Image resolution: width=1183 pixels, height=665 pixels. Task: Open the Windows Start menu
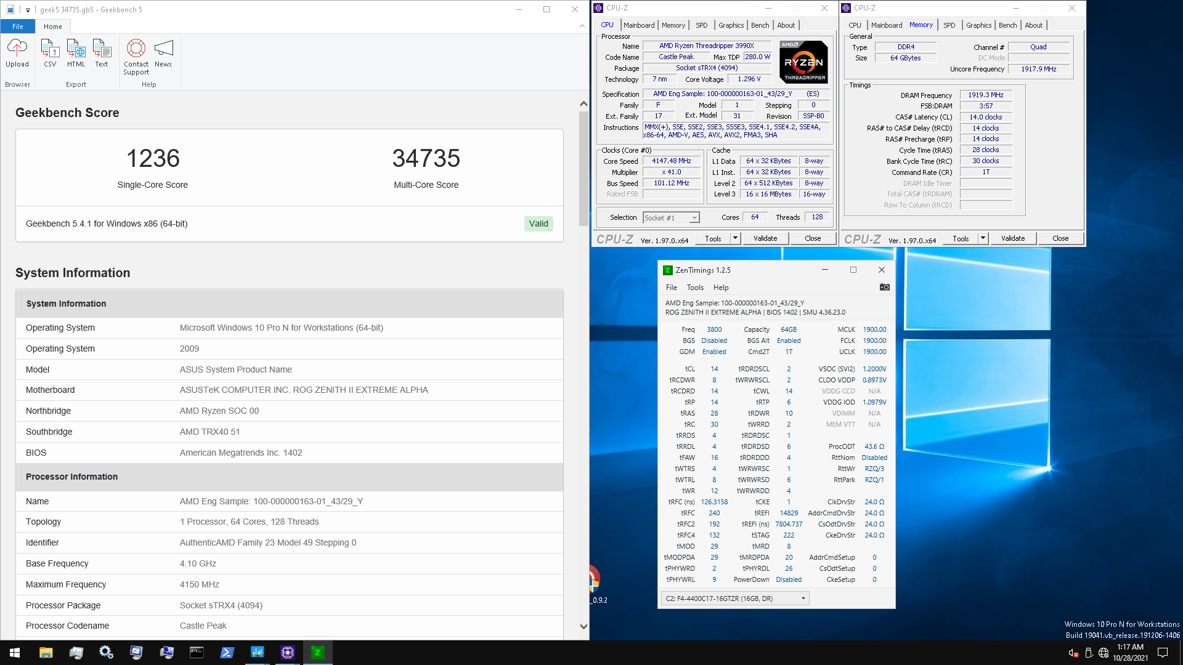click(15, 653)
